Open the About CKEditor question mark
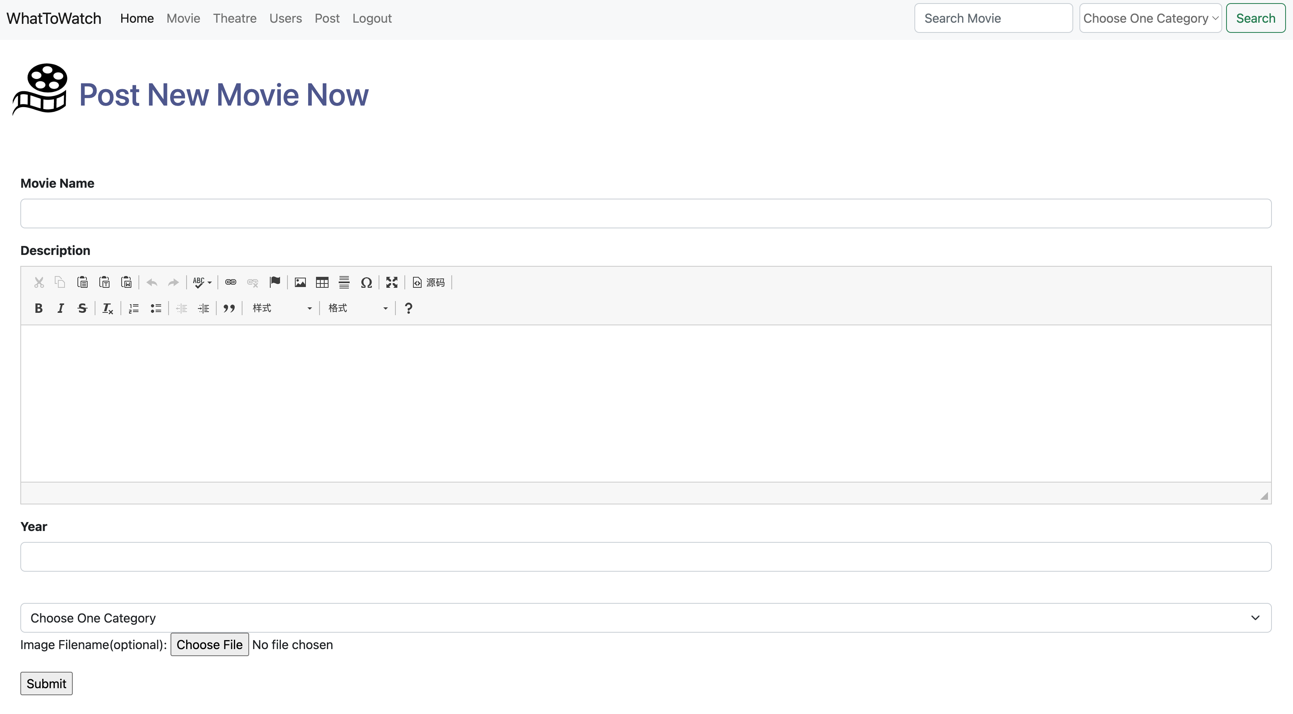Screen dimensions: 1293x714 [x=408, y=308]
